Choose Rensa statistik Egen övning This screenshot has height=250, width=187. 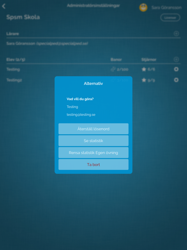[93, 153]
